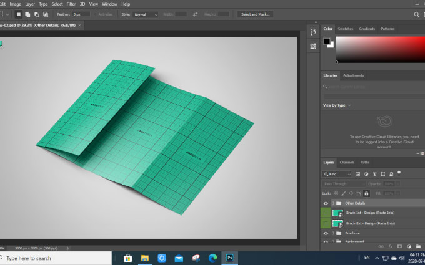425x265 pixels.
Task: Click the background color white swatch
Action: coord(331,45)
